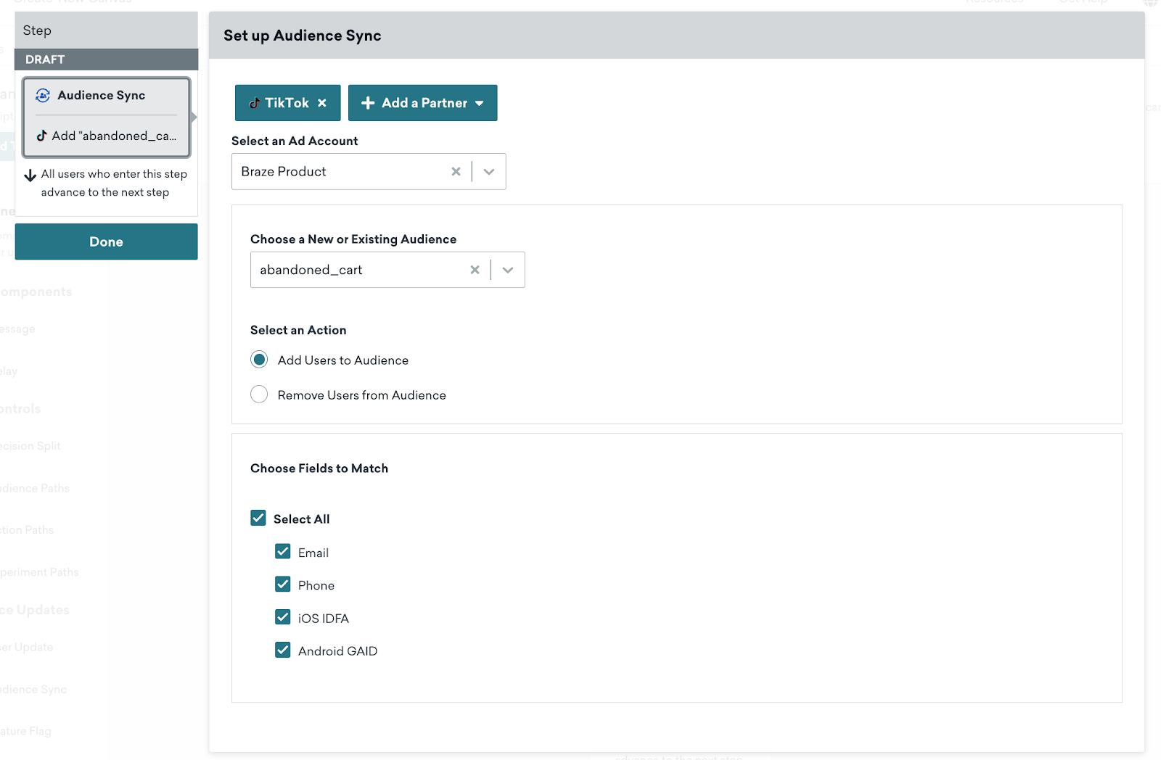Select Add Users to Audience radio option

click(x=259, y=360)
